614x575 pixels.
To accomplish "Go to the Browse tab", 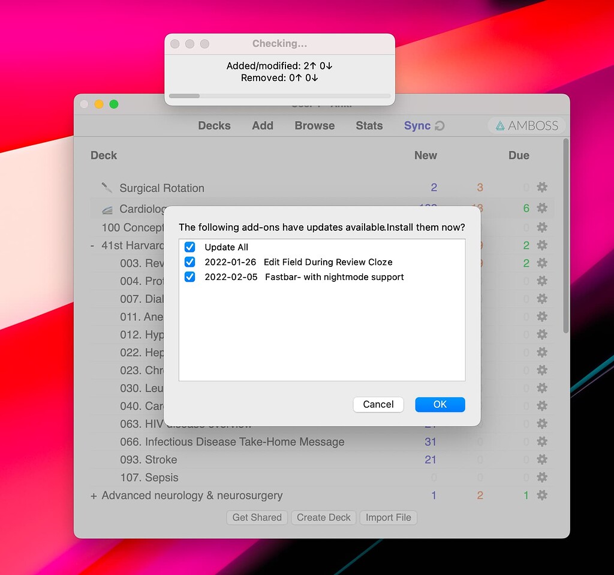I will point(314,126).
